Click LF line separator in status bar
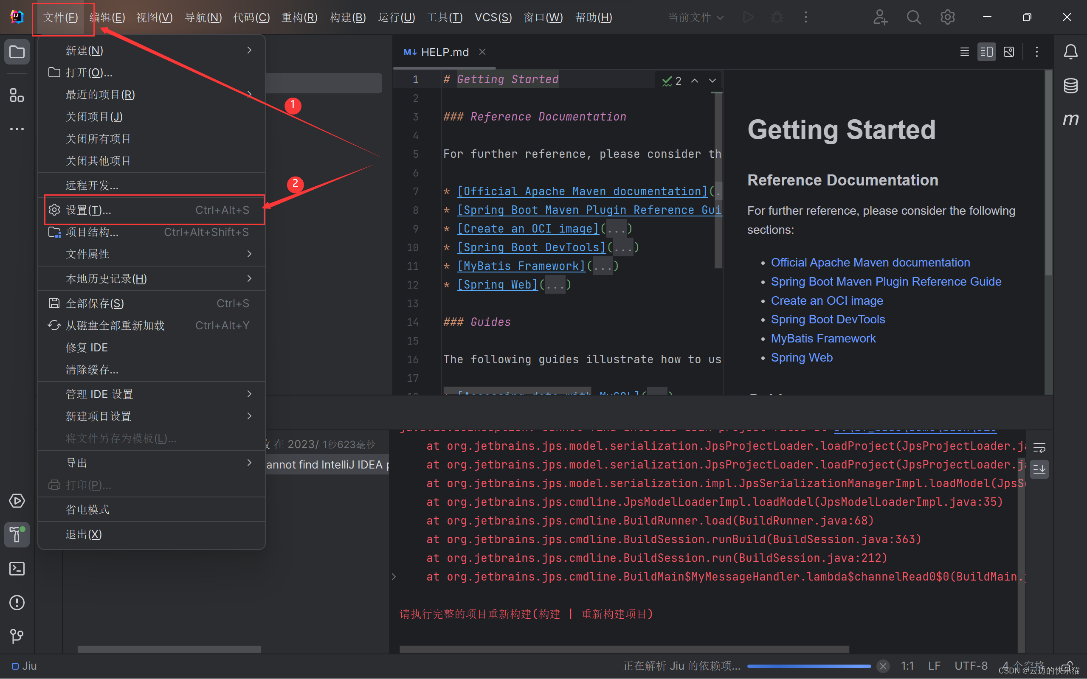Image resolution: width=1087 pixels, height=679 pixels. pyautogui.click(x=934, y=665)
